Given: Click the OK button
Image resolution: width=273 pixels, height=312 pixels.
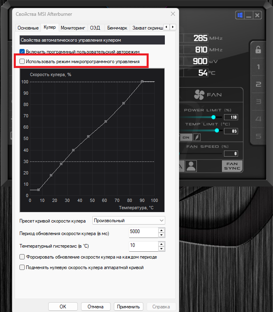Looking at the screenshot, I should [x=63, y=307].
